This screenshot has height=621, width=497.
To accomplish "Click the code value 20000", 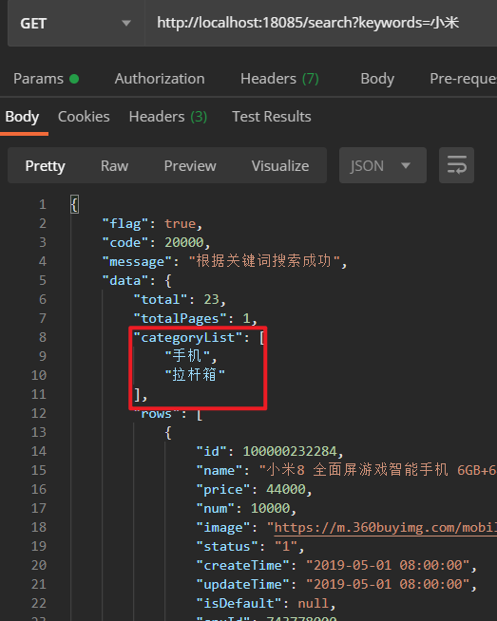I will pyautogui.click(x=184, y=242).
